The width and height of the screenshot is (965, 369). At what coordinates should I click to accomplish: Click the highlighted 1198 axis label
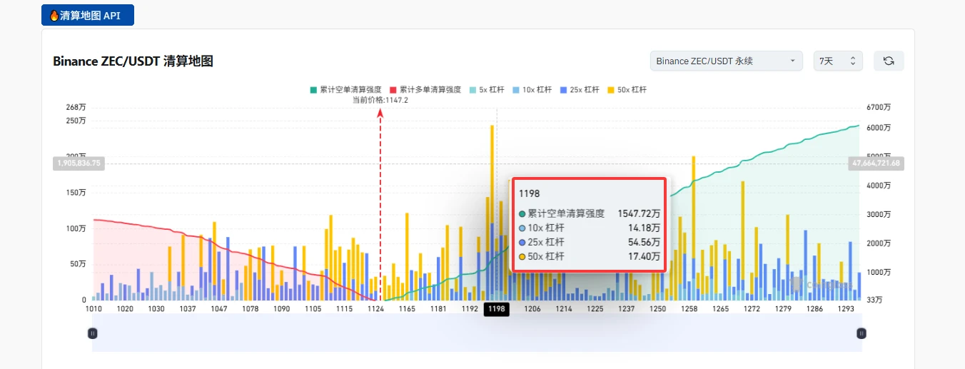tap(497, 309)
